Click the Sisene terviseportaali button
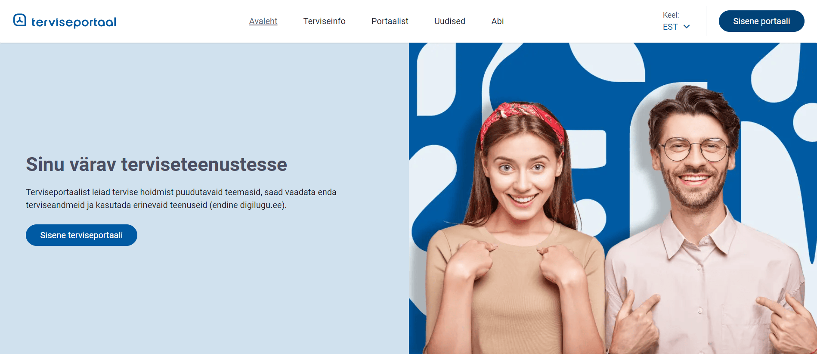 [x=81, y=235]
